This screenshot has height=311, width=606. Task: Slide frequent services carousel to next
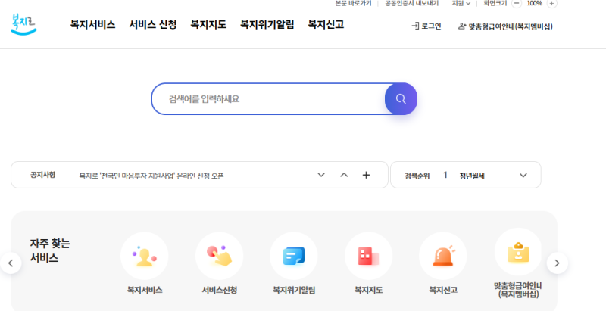click(x=558, y=263)
